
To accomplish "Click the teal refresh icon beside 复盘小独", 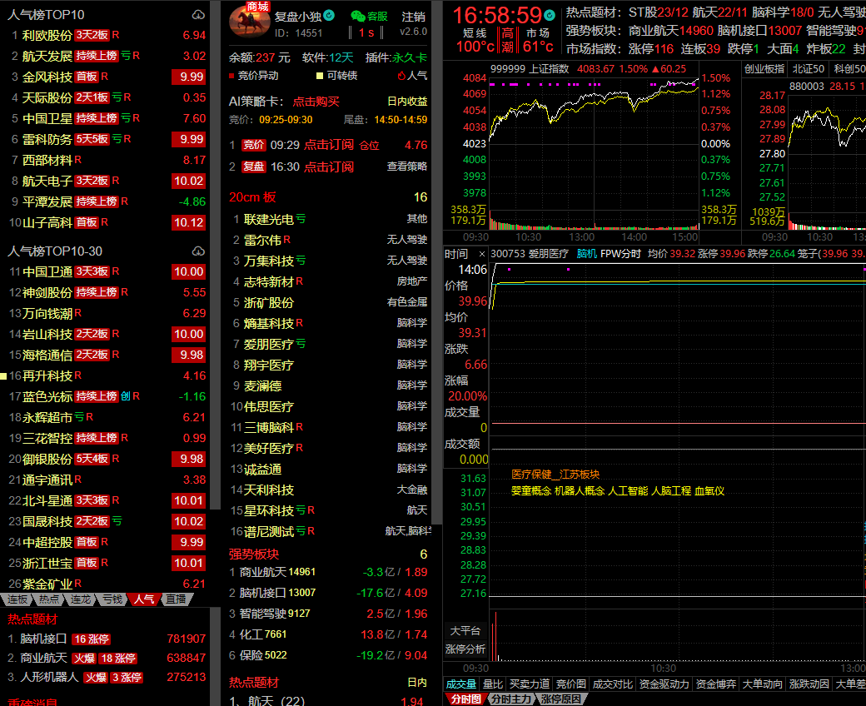I will click(x=329, y=15).
